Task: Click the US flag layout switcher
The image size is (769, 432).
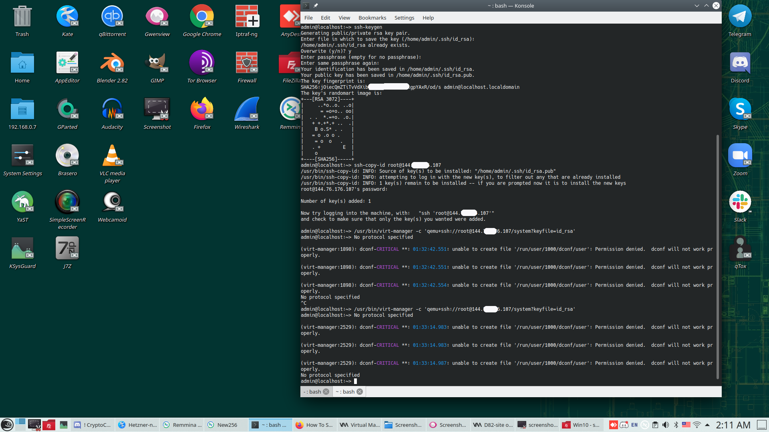Action: [686, 425]
